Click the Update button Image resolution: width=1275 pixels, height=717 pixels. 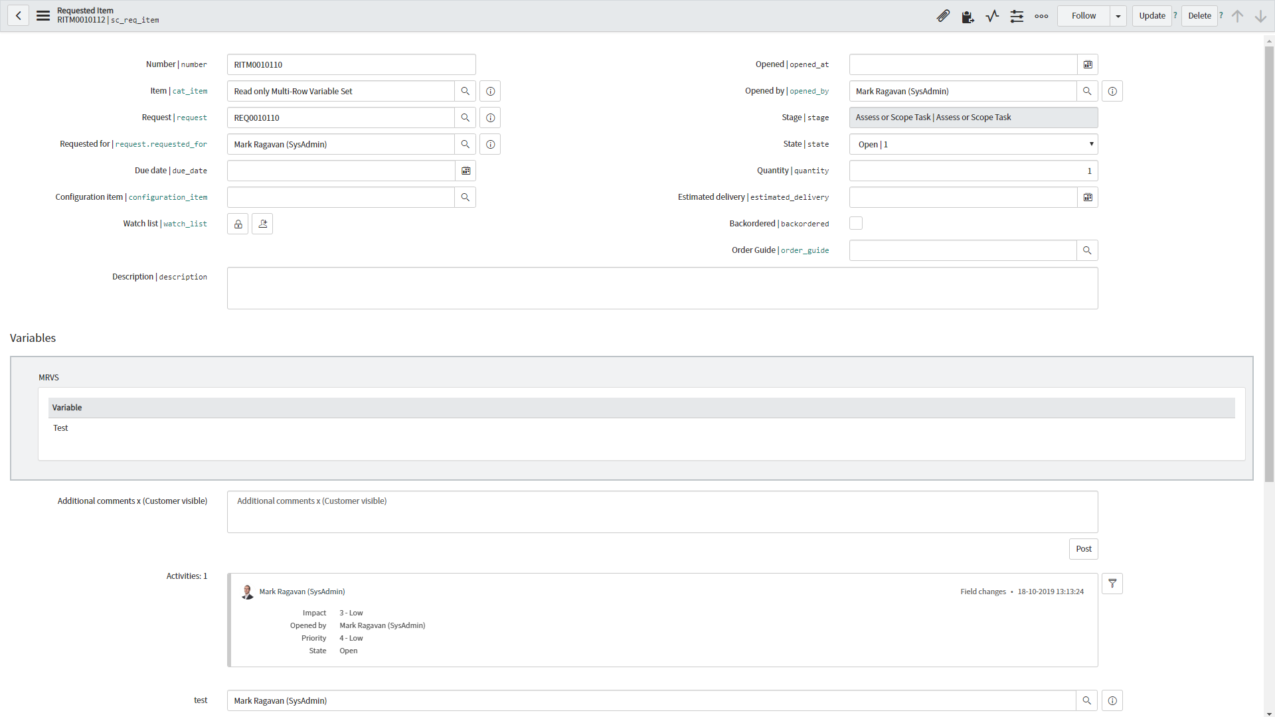[1152, 15]
